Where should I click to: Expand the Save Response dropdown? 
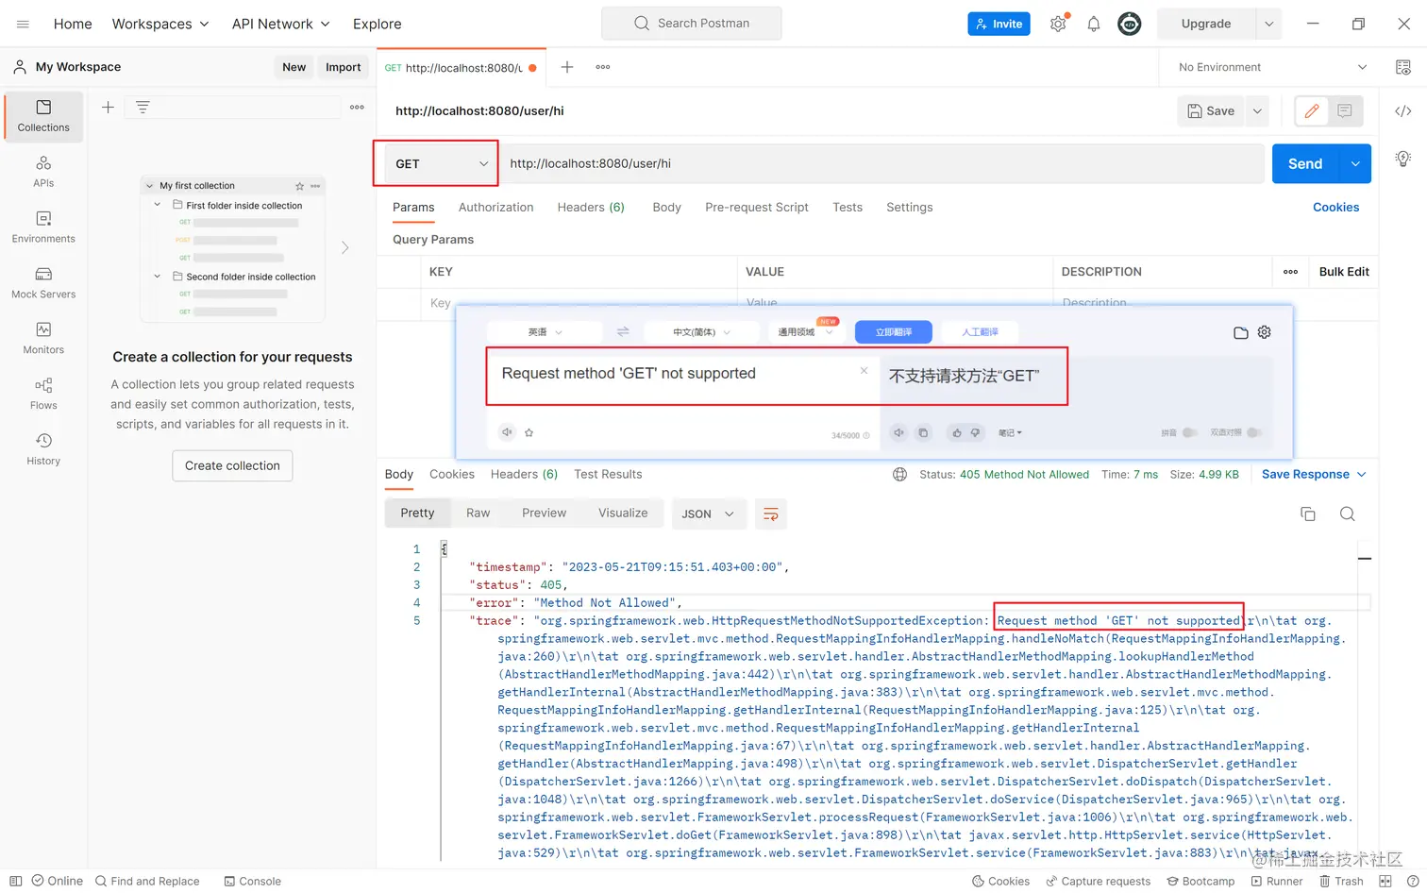click(1314, 475)
